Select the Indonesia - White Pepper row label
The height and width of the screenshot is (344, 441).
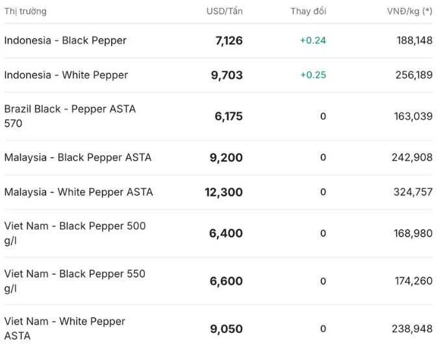[x=66, y=75]
